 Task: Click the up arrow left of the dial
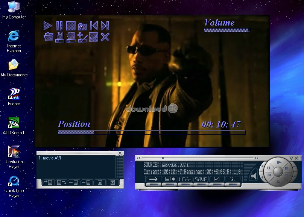[x=262, y=167]
